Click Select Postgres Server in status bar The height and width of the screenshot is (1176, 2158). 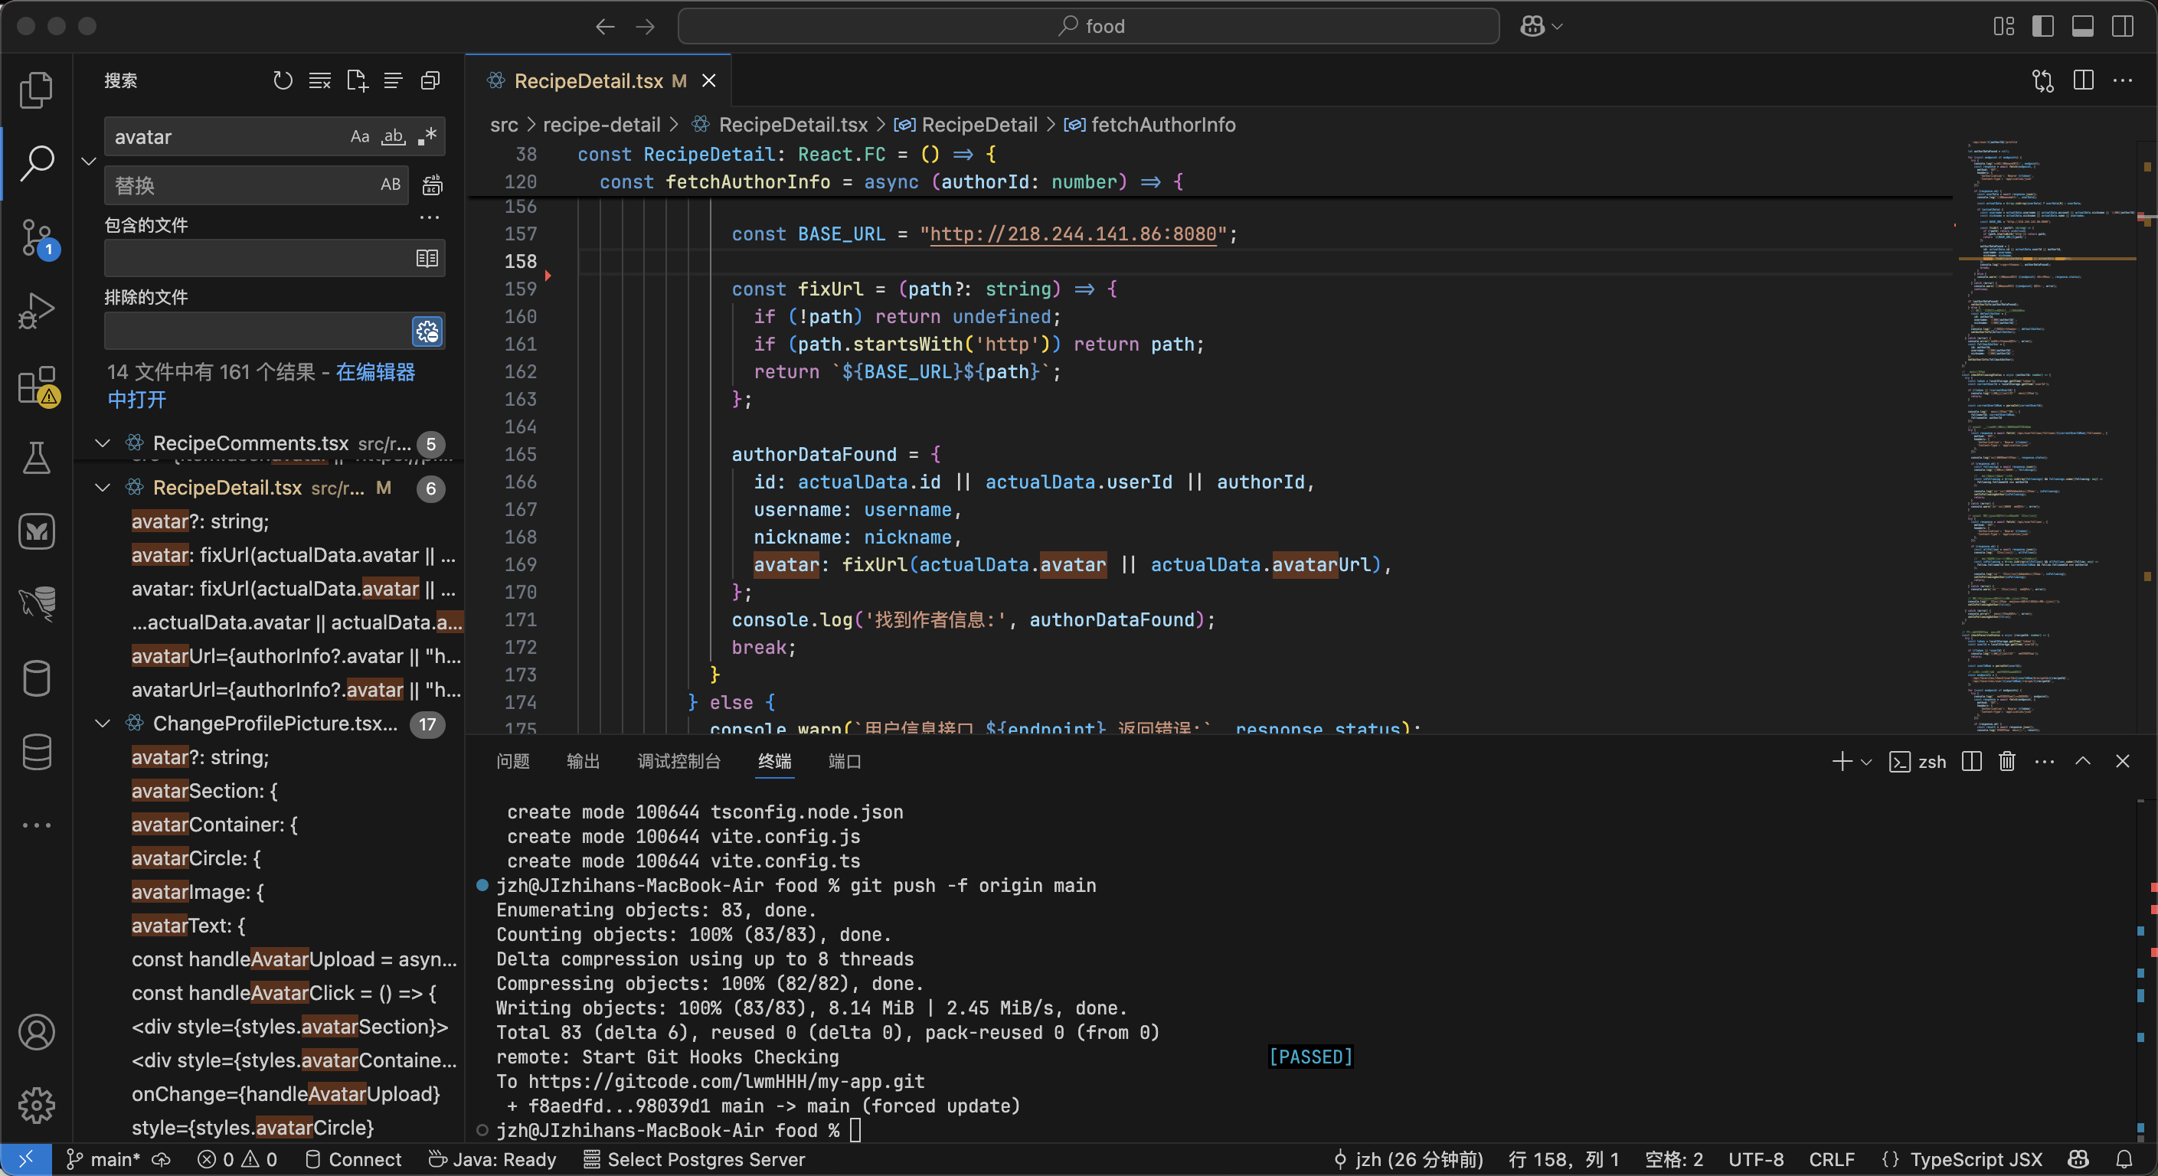point(695,1159)
